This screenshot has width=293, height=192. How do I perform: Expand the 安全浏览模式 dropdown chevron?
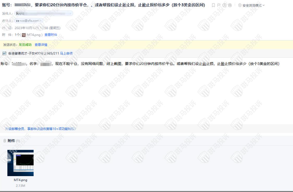263,5
